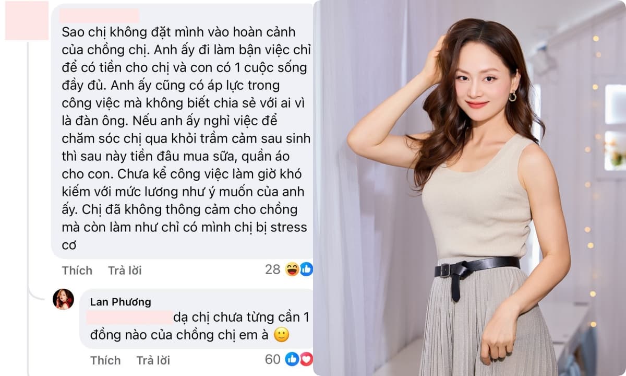Click Trả lời under the long comment
The height and width of the screenshot is (376, 626).
[125, 271]
